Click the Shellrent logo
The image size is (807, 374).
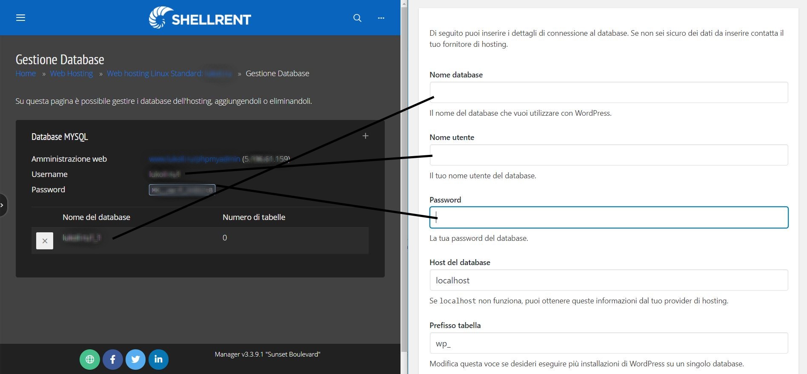point(200,18)
